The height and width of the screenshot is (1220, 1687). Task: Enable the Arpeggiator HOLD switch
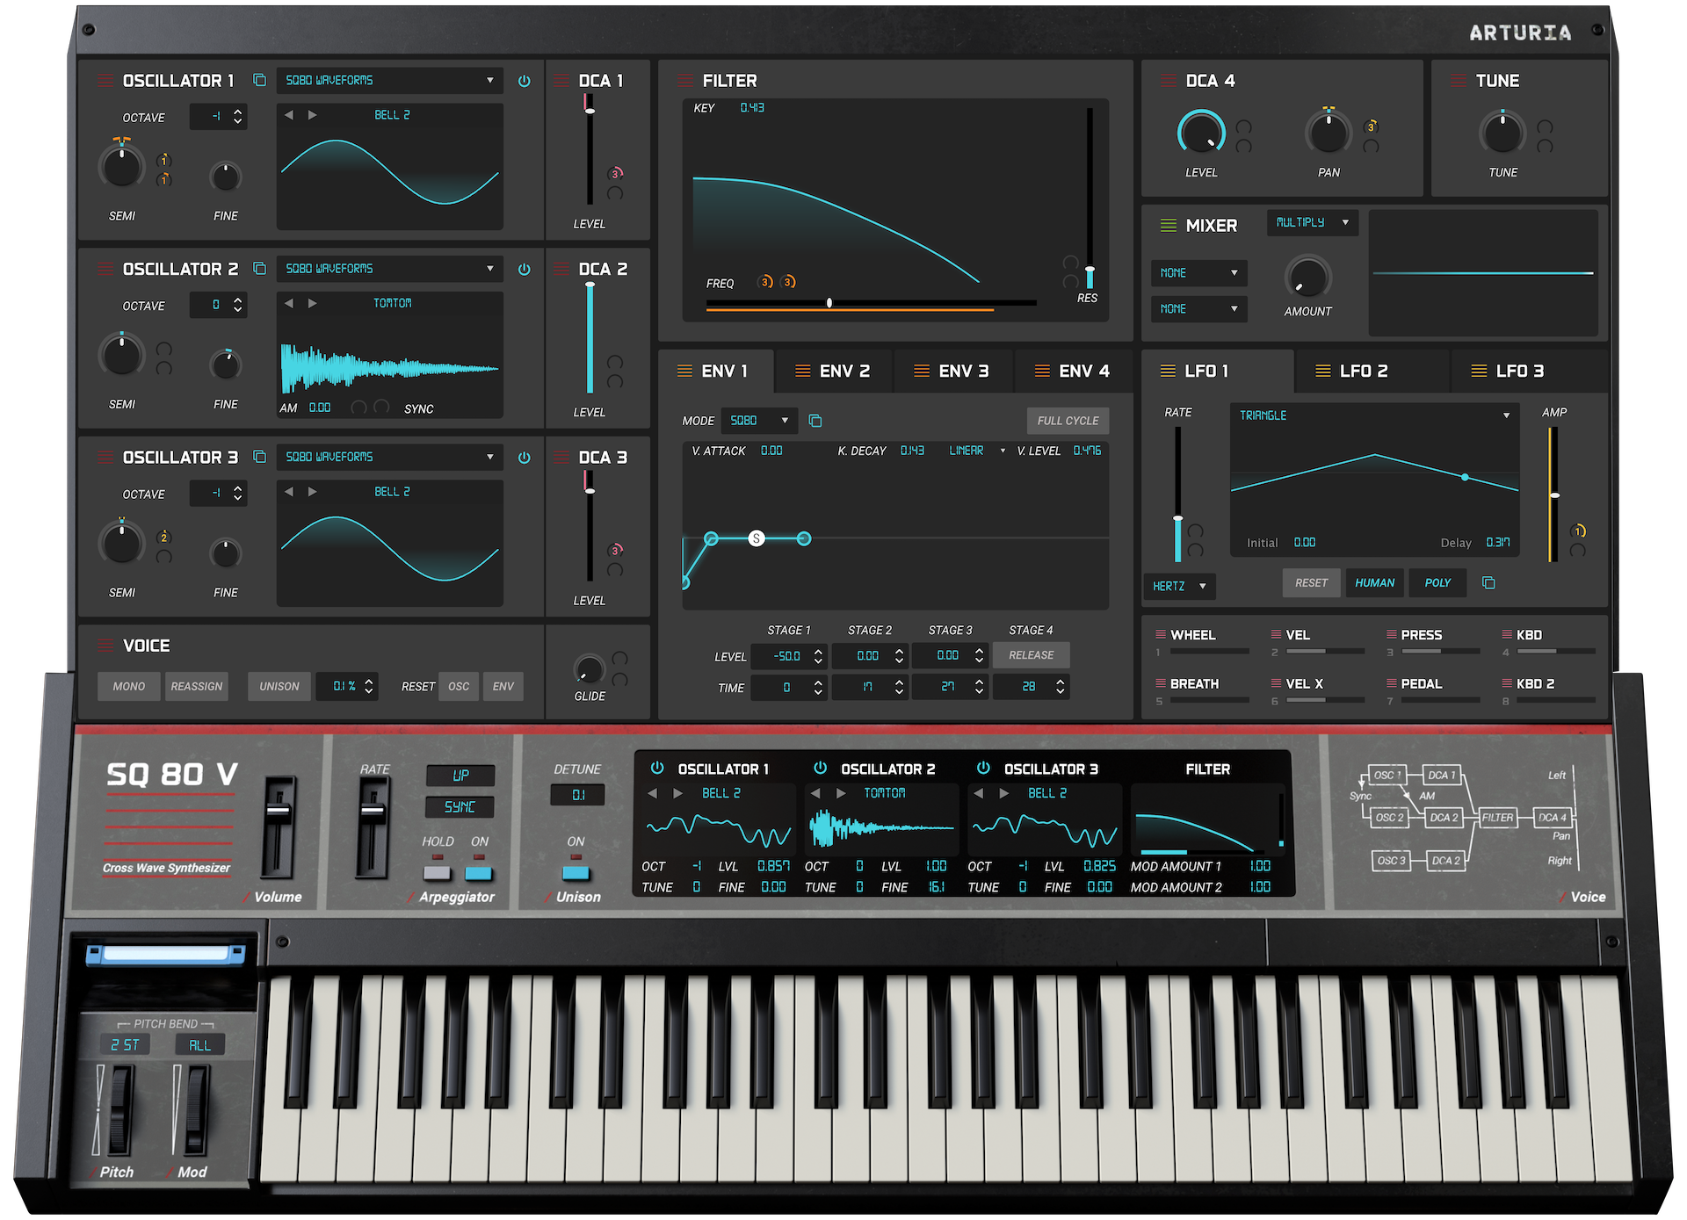(437, 873)
